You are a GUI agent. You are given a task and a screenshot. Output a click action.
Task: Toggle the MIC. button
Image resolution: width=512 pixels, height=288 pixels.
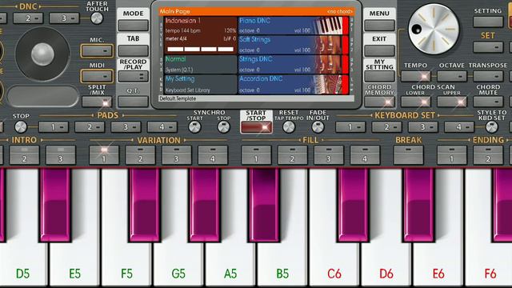coord(97,50)
